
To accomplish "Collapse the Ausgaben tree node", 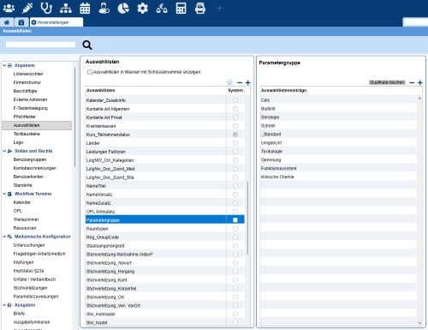I will coord(4,305).
